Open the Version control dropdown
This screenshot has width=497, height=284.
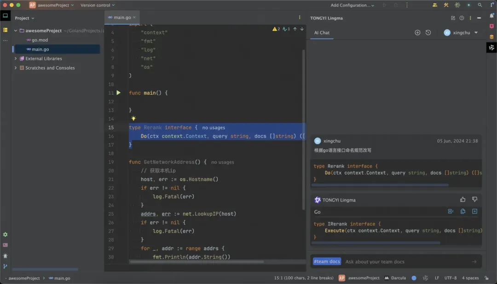coord(98,5)
